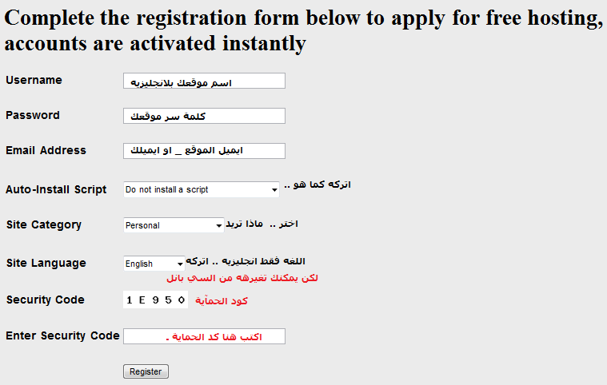The height and width of the screenshot is (385, 607).
Task: Click the Username label
Action: pyautogui.click(x=34, y=81)
